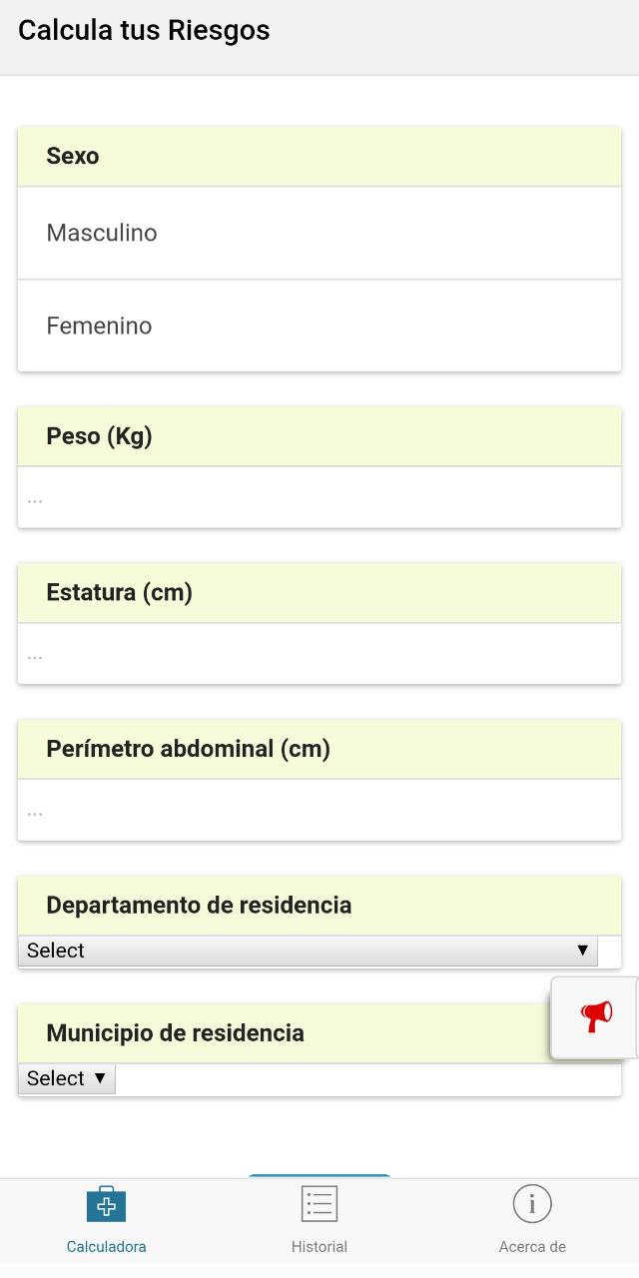Tap the Acerca de info icon
This screenshot has width=639, height=1278.
pos(532,1204)
